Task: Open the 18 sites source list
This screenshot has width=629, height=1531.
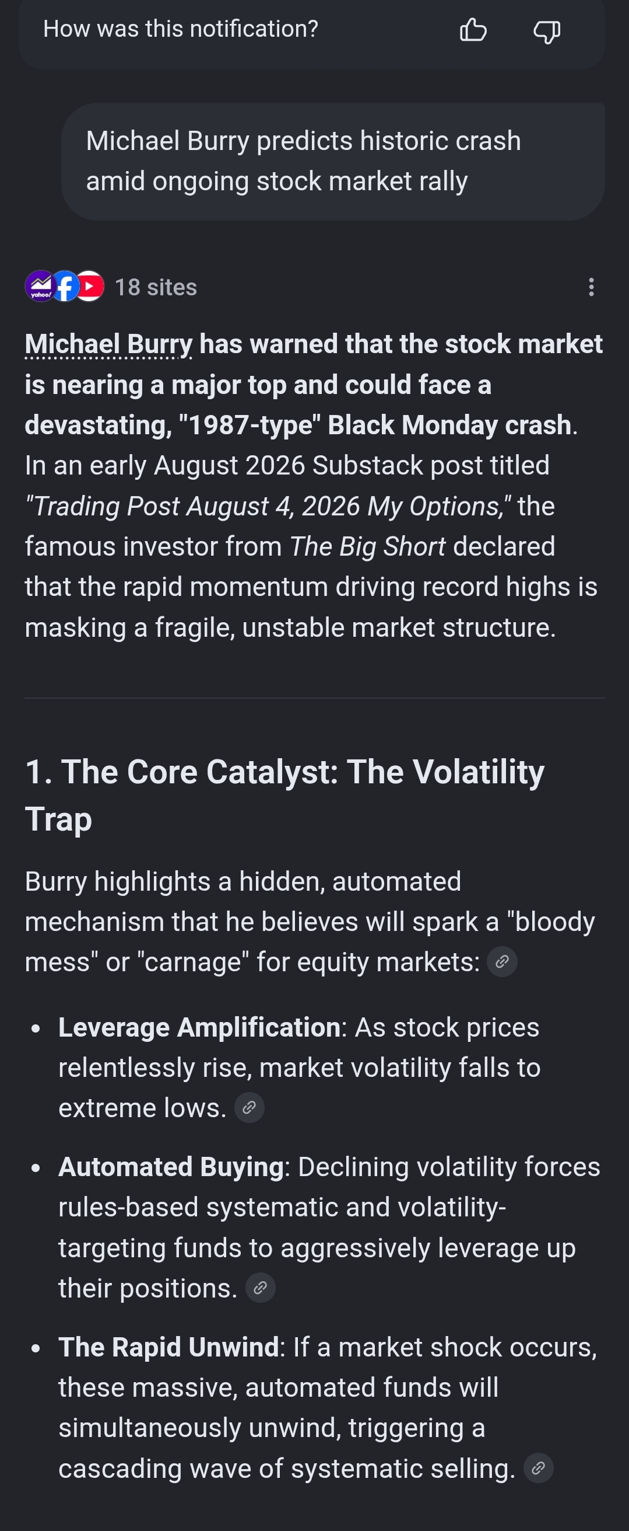Action: [156, 287]
